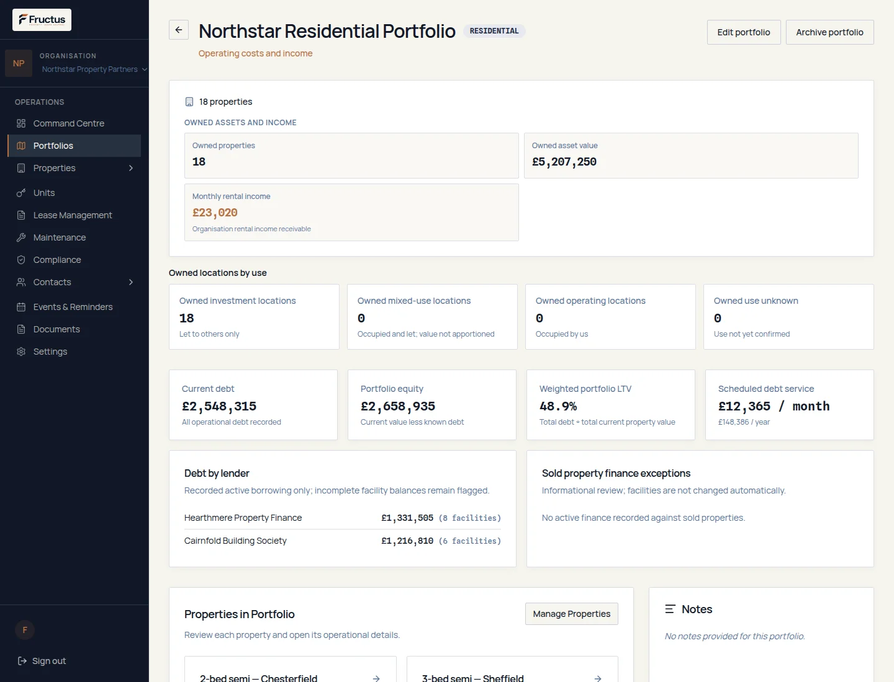The width and height of the screenshot is (894, 682).
Task: Open the Compliance section
Action: click(74, 260)
